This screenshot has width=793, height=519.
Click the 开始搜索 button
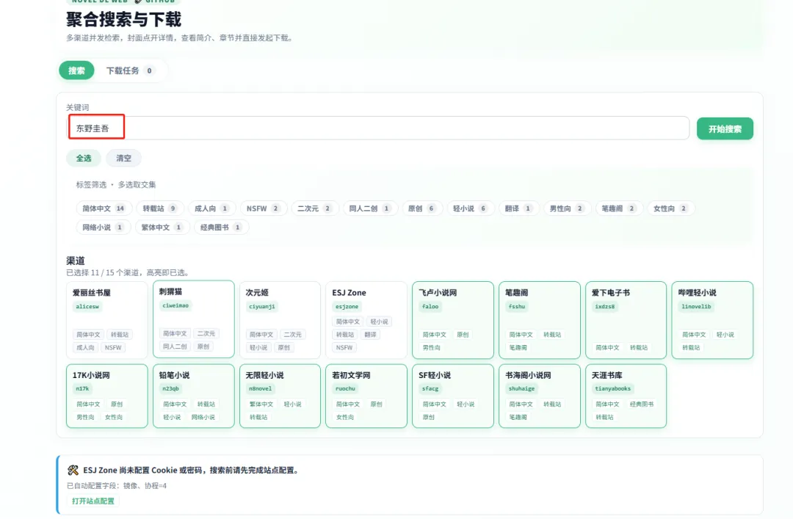[x=725, y=128]
